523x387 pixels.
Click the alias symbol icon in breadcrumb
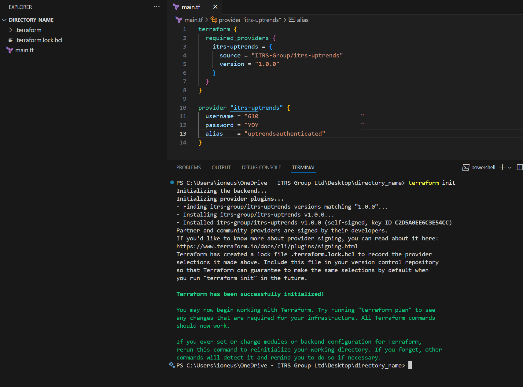click(292, 20)
